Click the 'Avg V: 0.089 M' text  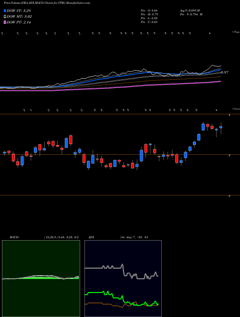click(189, 11)
